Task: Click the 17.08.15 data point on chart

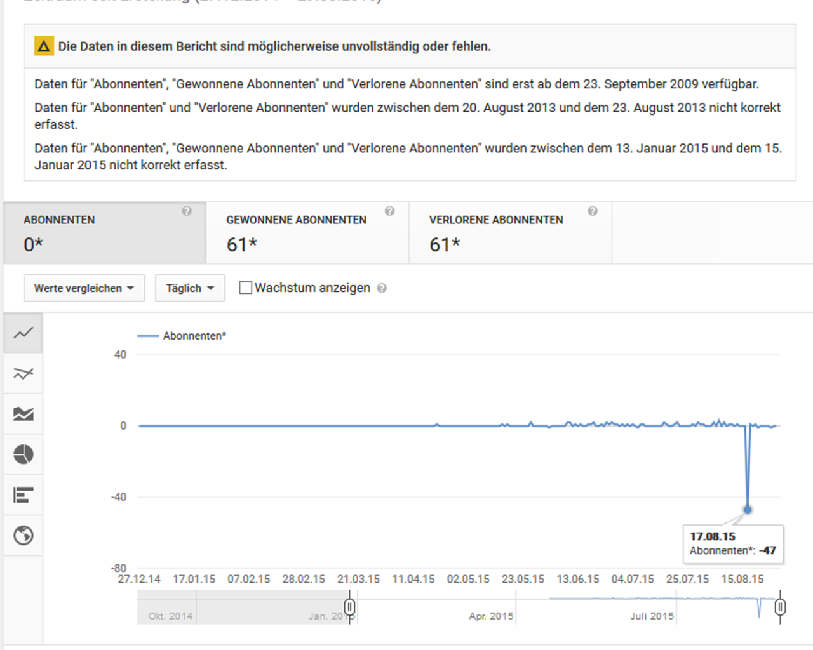Action: point(748,509)
